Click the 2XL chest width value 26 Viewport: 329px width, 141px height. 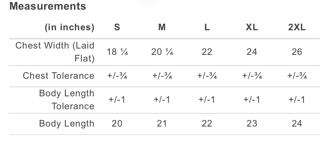point(297,52)
